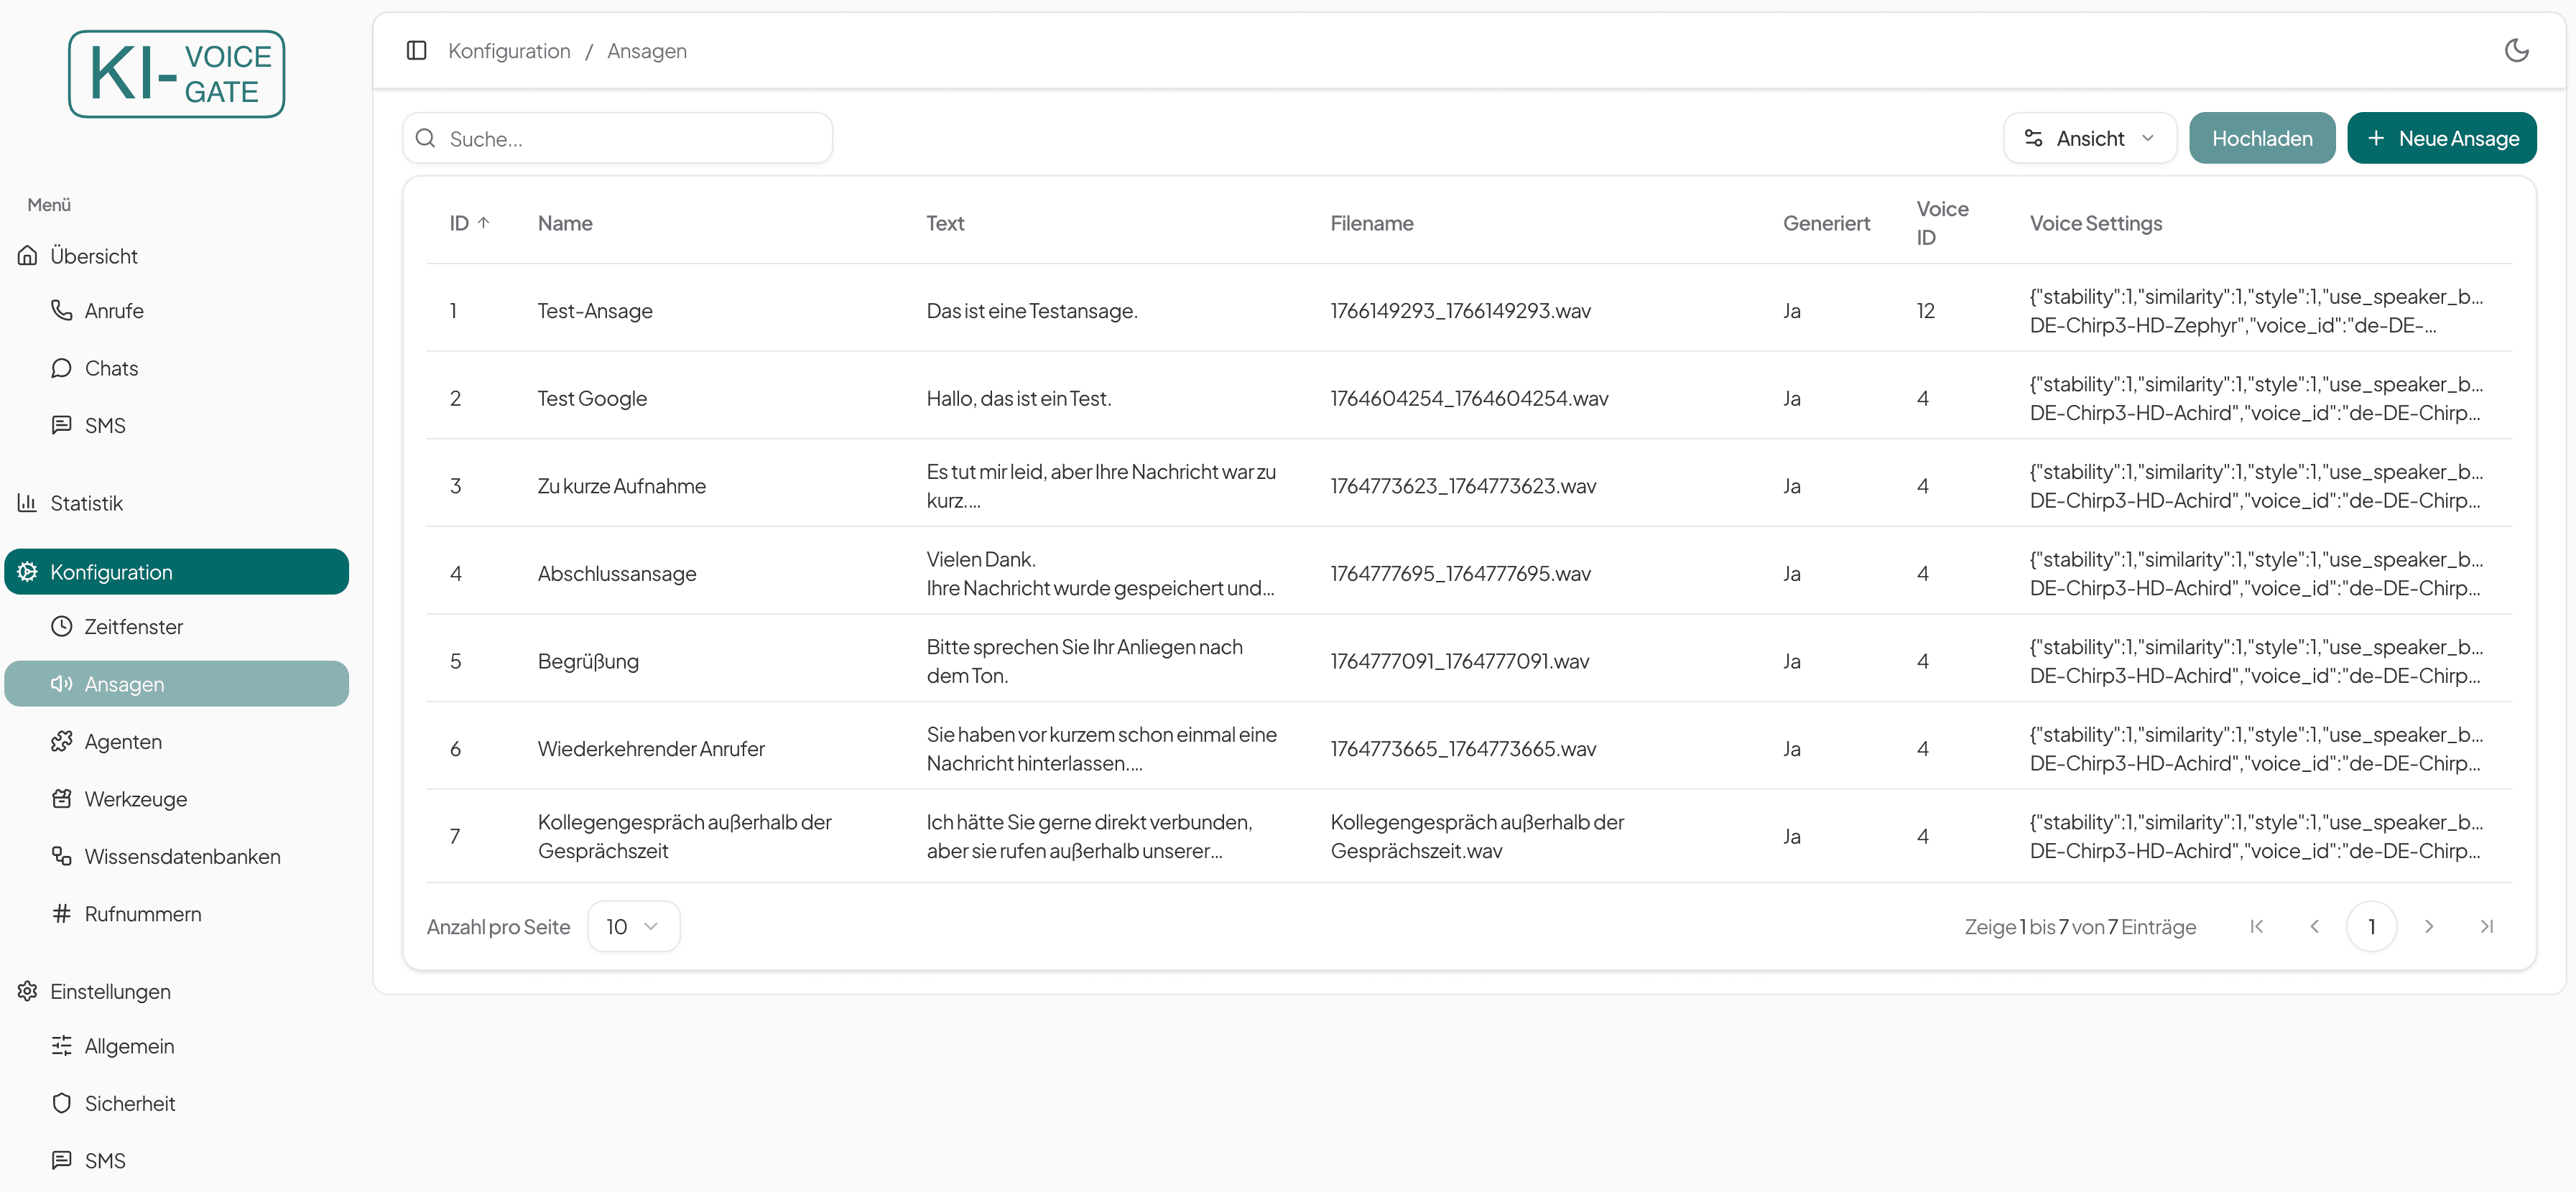This screenshot has width=2576, height=1192.
Task: Jump to last page arrow
Action: coord(2486,927)
